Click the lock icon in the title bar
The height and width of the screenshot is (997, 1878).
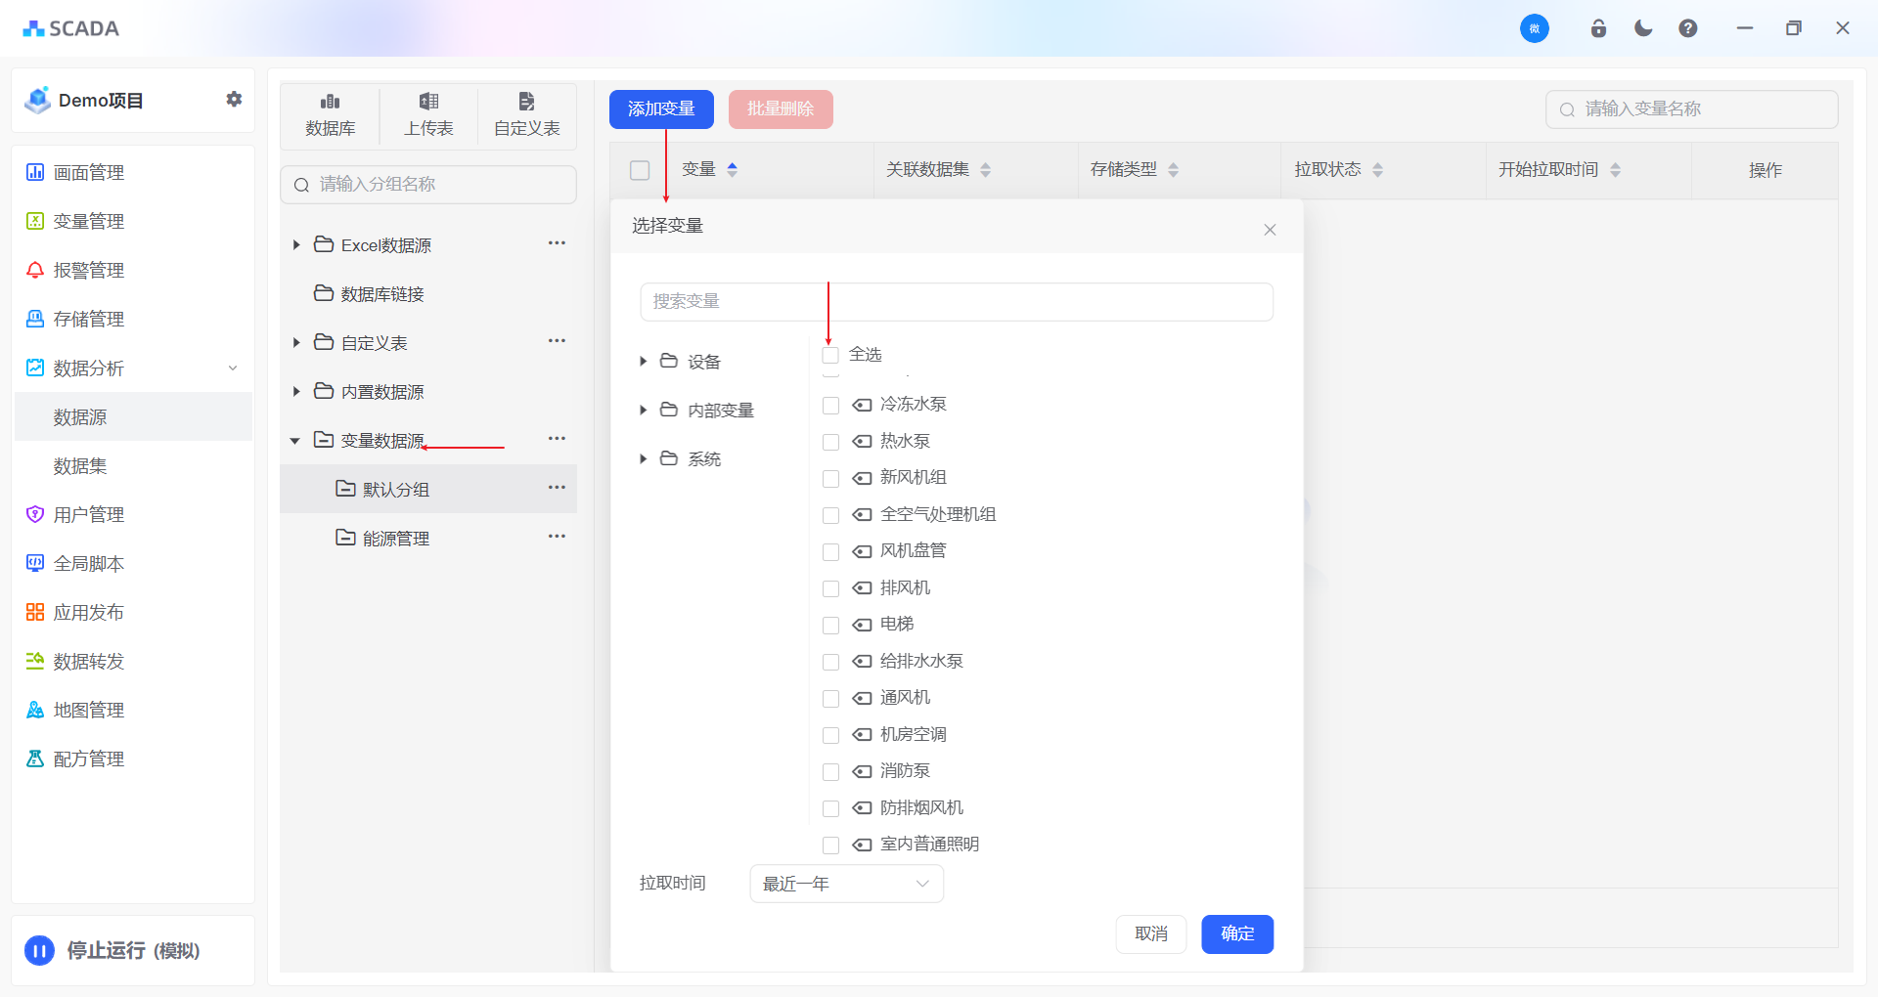coord(1598,28)
